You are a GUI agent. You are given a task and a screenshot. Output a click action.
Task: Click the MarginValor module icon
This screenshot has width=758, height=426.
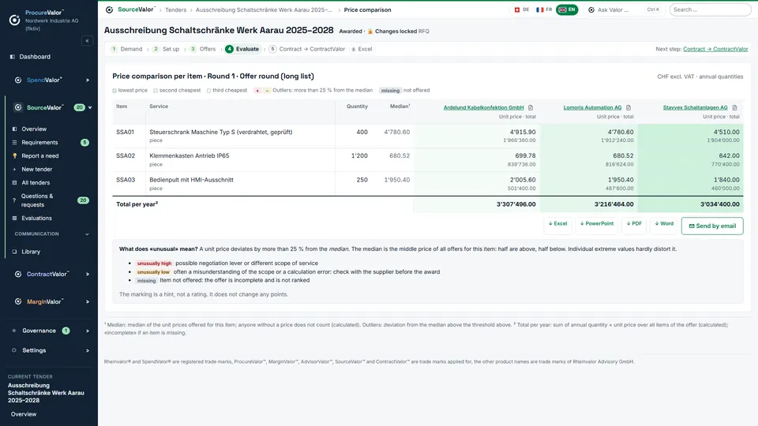click(18, 301)
